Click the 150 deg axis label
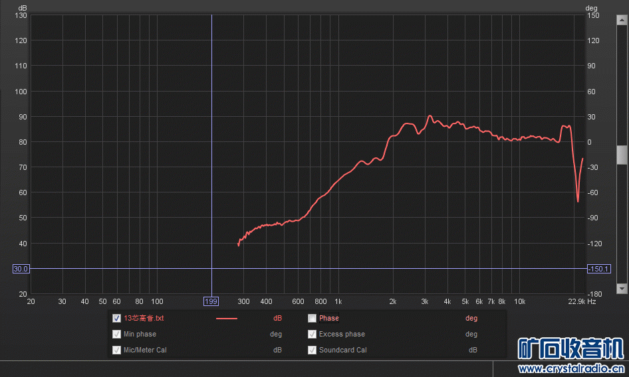Image resolution: width=629 pixels, height=377 pixels. coord(593,15)
